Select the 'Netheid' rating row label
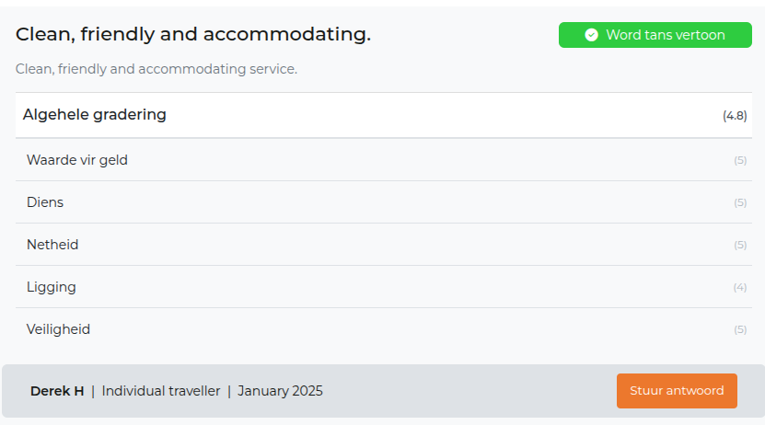765x425 pixels. click(x=52, y=245)
